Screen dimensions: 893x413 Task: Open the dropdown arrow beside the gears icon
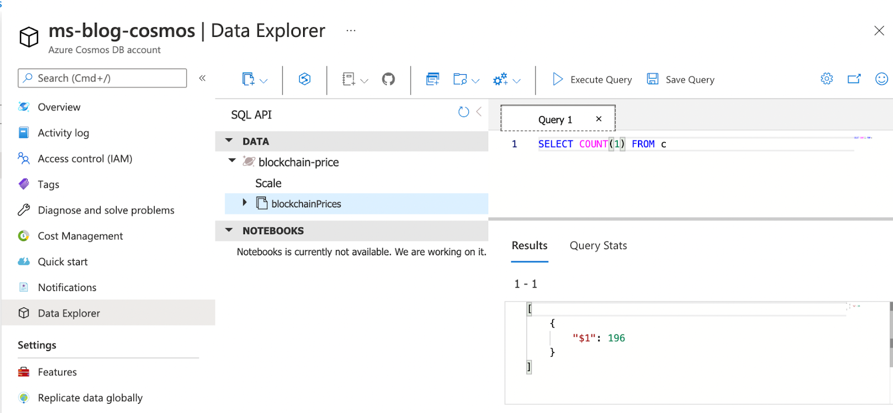[x=517, y=81]
